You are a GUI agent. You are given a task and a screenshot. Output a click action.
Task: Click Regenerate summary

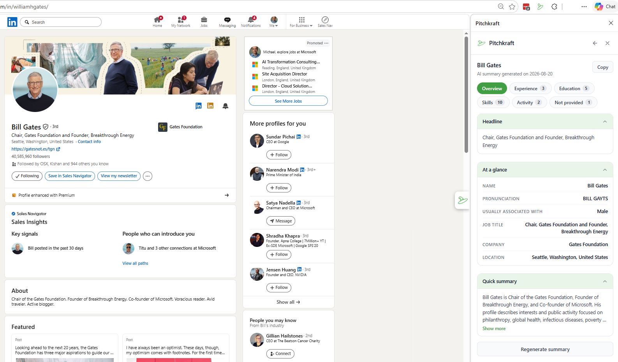(x=545, y=349)
